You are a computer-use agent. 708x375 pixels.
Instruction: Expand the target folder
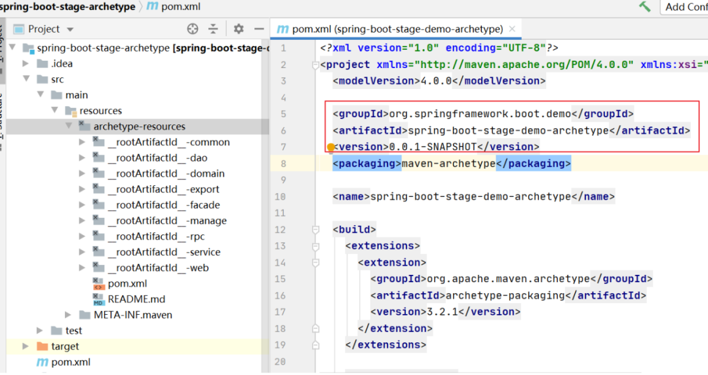point(26,346)
